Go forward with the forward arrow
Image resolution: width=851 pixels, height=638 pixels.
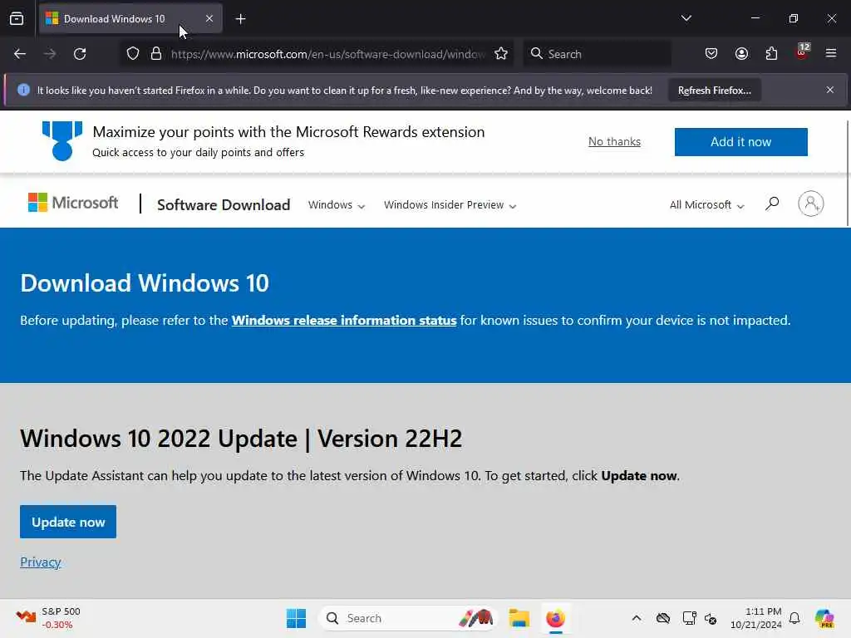tap(50, 54)
